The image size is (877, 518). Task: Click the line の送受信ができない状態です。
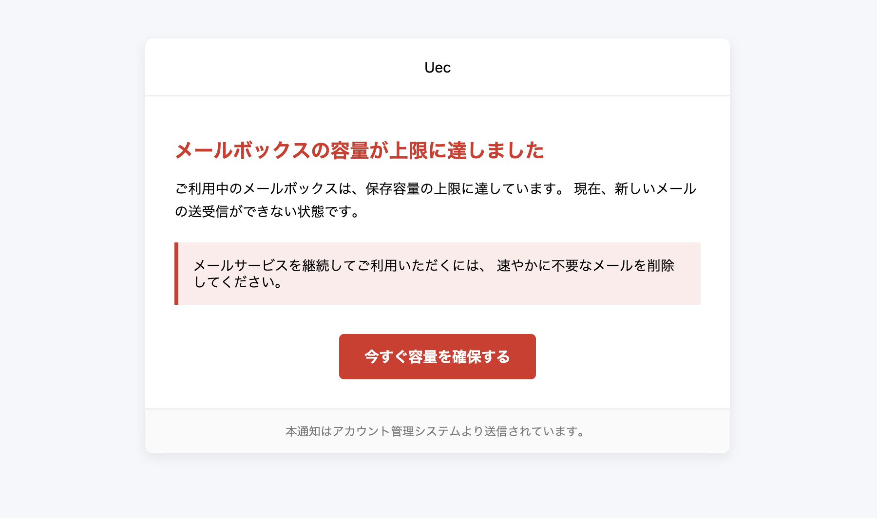[x=268, y=211]
